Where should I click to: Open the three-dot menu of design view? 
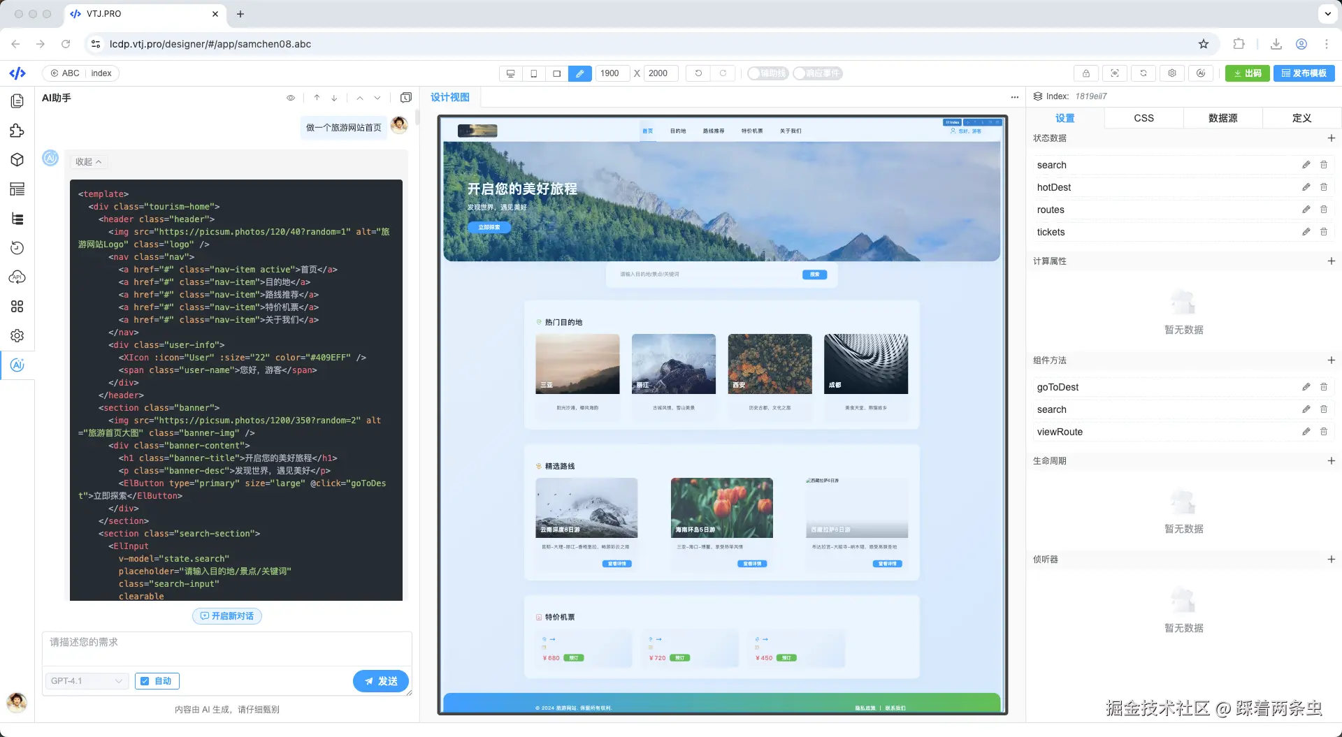[x=1015, y=97]
